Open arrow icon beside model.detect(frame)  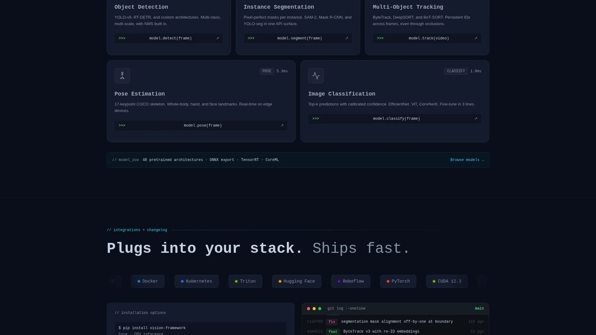pyautogui.click(x=218, y=38)
